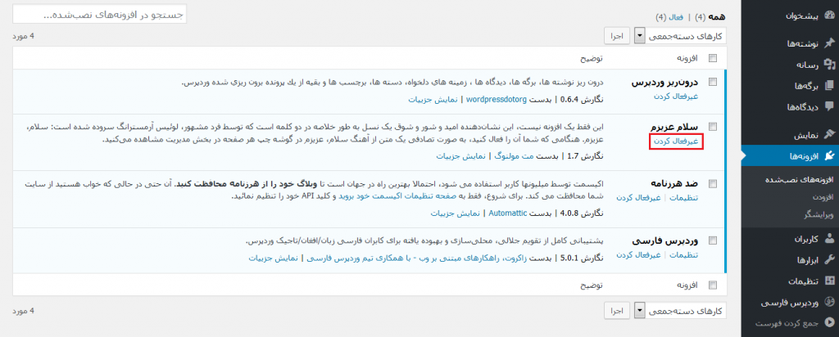Click the برگه‌ها pages icon
The width and height of the screenshot is (839, 337).
(829, 85)
